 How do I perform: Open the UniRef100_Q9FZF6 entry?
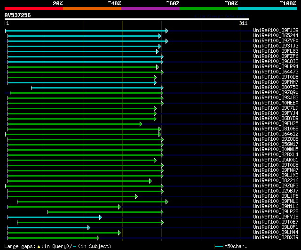tap(276, 56)
